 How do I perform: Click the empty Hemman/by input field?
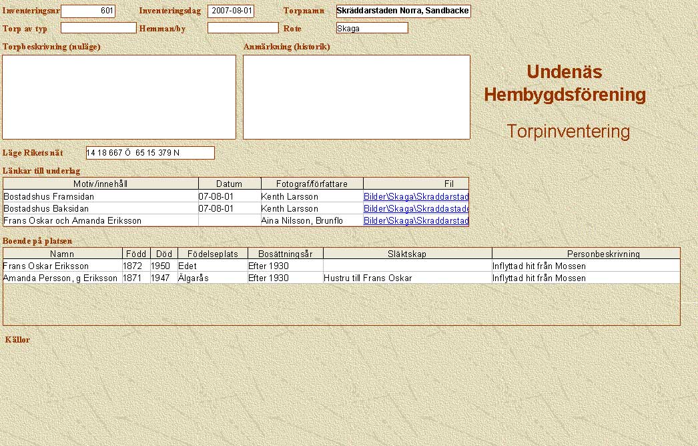click(242, 28)
